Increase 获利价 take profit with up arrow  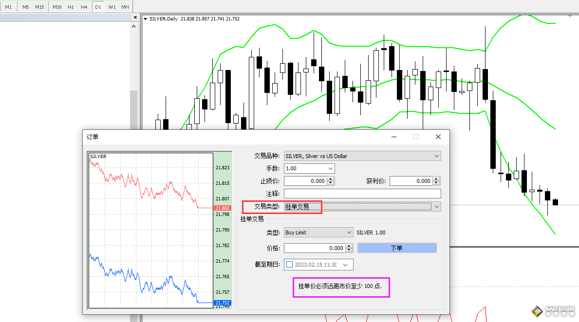(437, 179)
